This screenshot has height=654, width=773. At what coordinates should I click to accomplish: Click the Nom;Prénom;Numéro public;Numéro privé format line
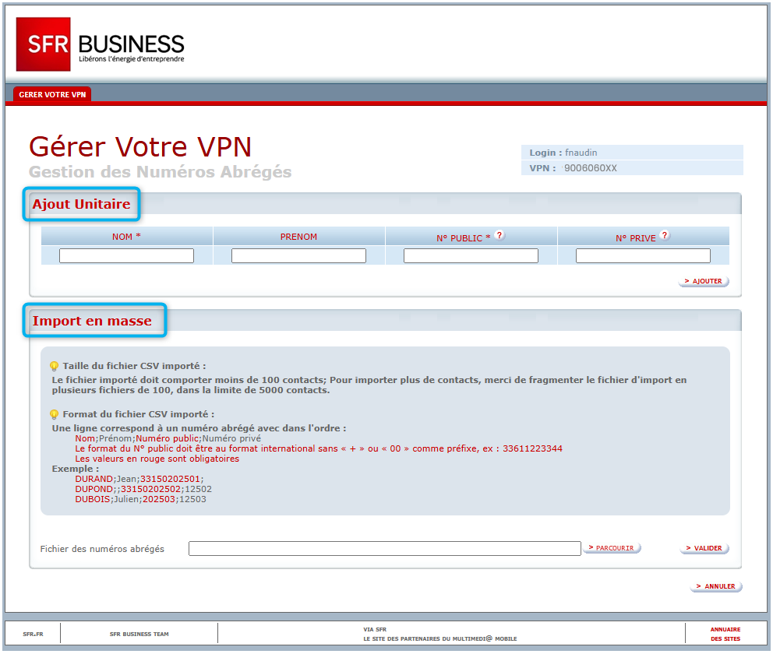pyautogui.click(x=168, y=439)
